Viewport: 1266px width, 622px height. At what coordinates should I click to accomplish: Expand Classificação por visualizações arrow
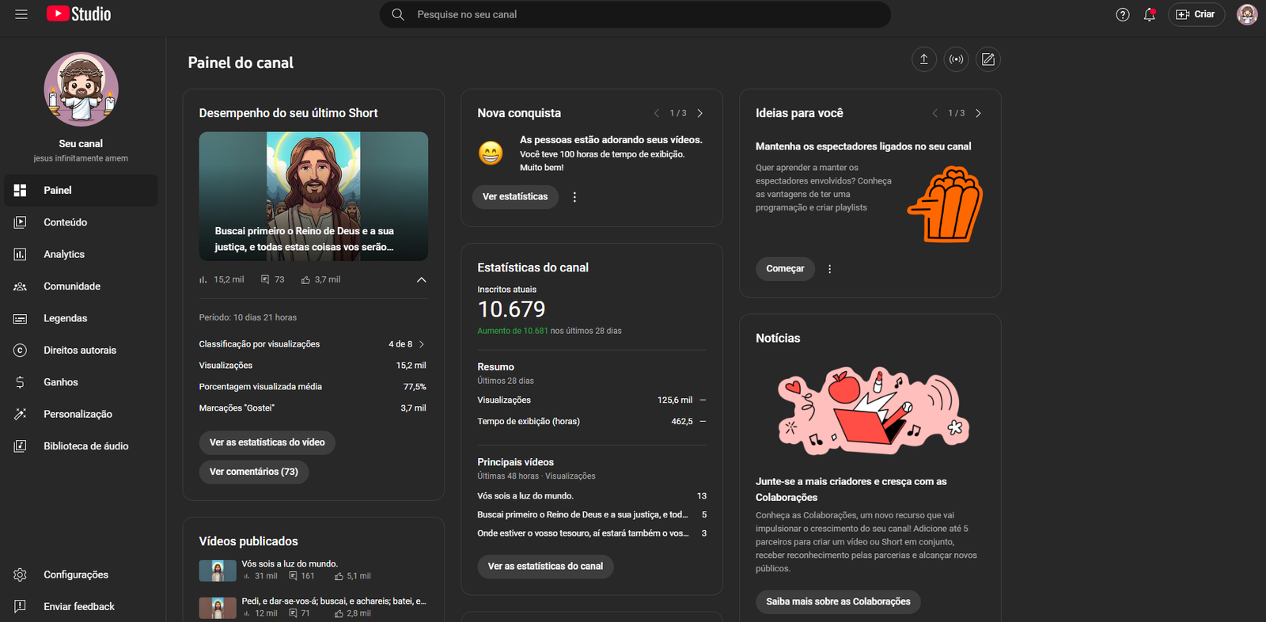(422, 344)
